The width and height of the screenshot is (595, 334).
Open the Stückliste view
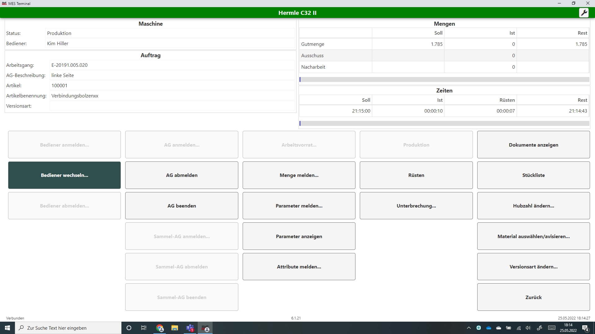pyautogui.click(x=533, y=175)
